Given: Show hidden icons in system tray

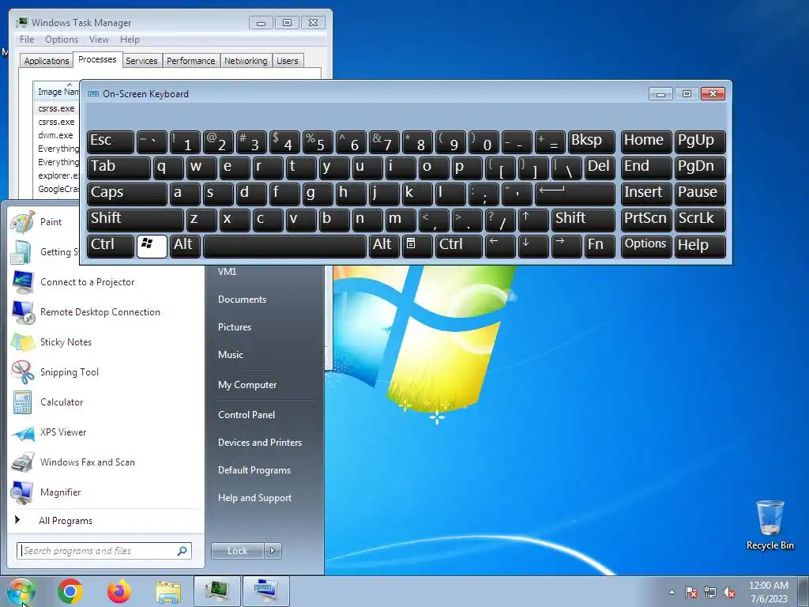Looking at the screenshot, I should pyautogui.click(x=672, y=593).
